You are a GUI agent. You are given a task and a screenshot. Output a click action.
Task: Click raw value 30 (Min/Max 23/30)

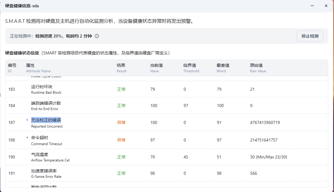[x=268, y=157]
